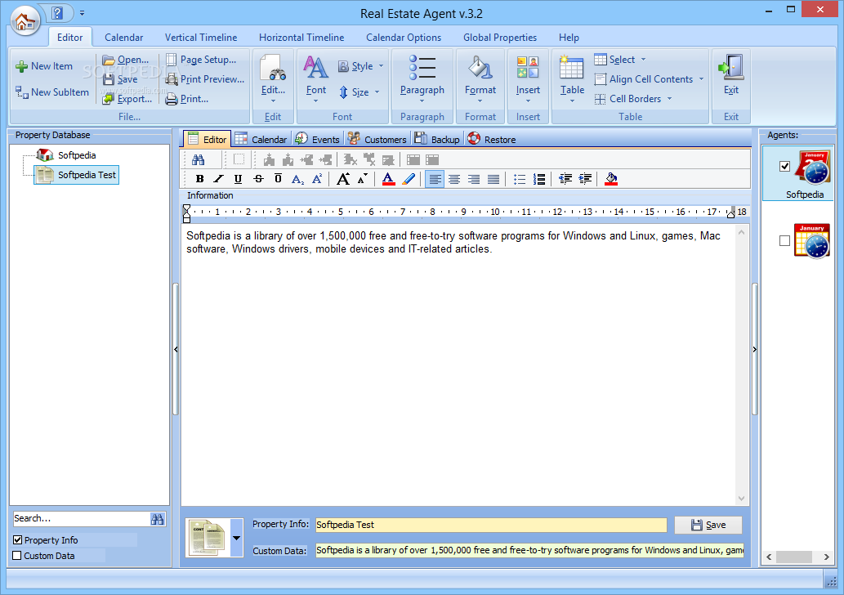Insert numbered list
Image resolution: width=844 pixels, height=595 pixels.
[x=538, y=179]
